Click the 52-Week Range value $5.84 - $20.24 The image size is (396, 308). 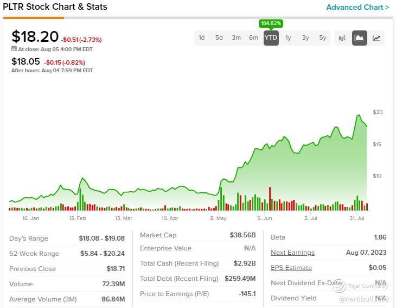tap(103, 253)
